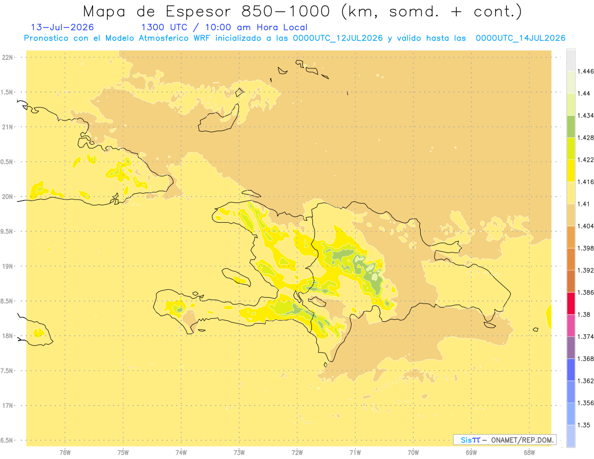The height and width of the screenshot is (459, 594).
Task: Click the "21N" latitude label
Action: [x=8, y=127]
